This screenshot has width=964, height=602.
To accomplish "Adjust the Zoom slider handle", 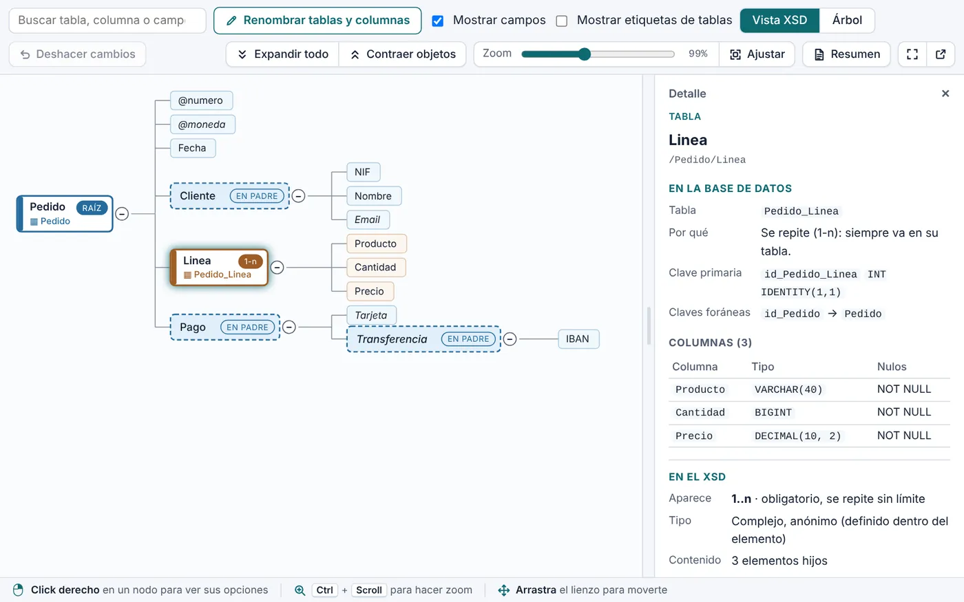I will point(585,54).
